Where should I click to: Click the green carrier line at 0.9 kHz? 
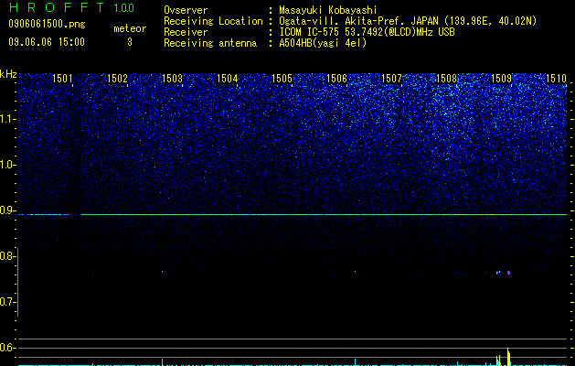293,214
